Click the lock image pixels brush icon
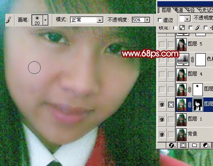The width and height of the screenshot is (213, 166). point(198,28)
